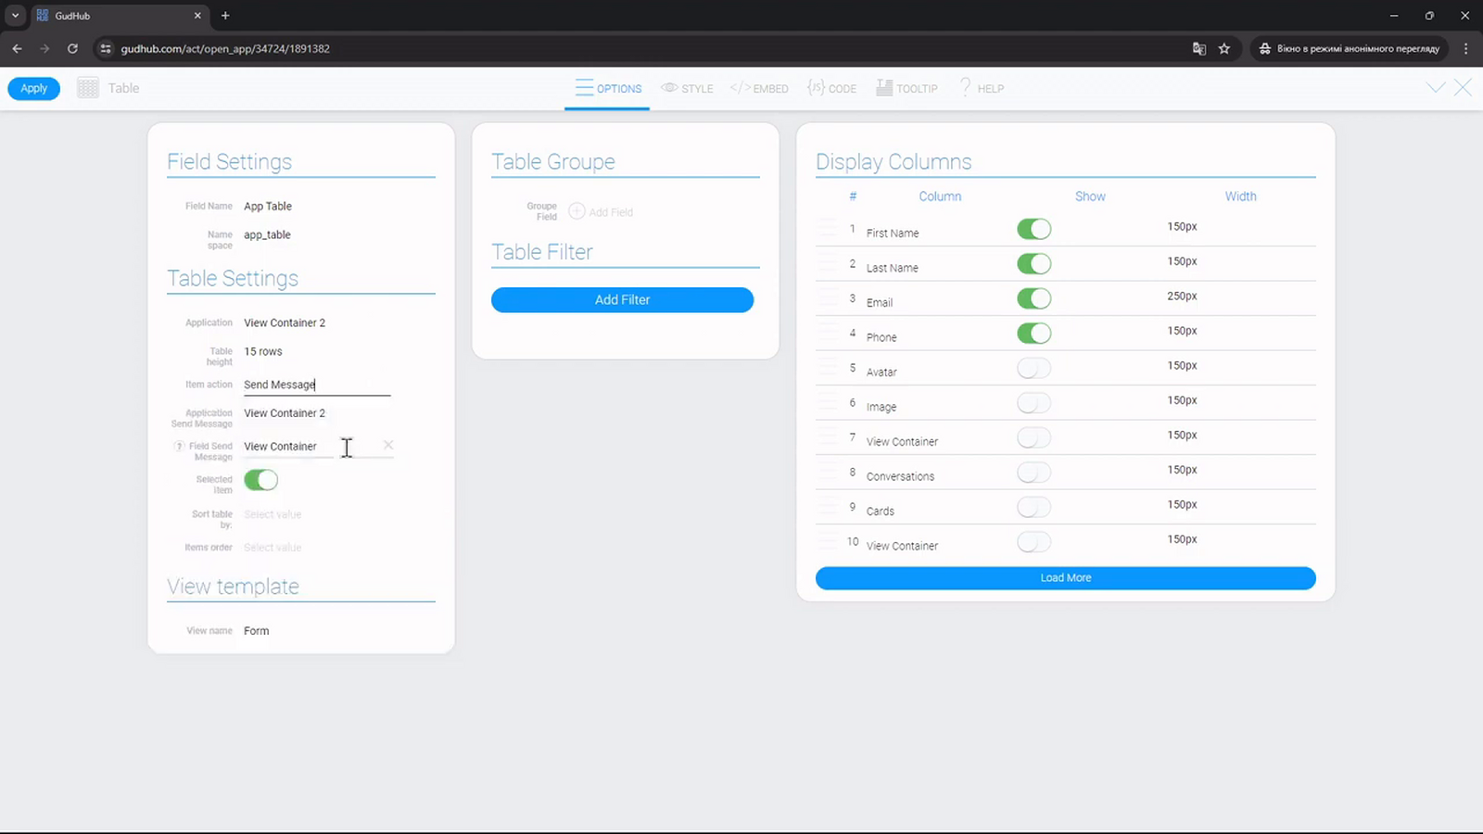Clear the Field Send Message value with X
This screenshot has height=834, width=1483.
coord(388,446)
